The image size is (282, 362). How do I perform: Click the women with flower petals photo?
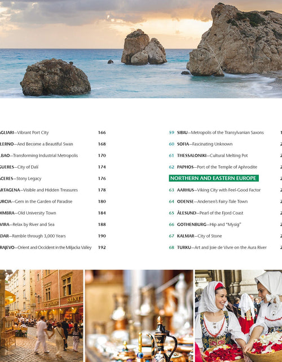point(239,316)
